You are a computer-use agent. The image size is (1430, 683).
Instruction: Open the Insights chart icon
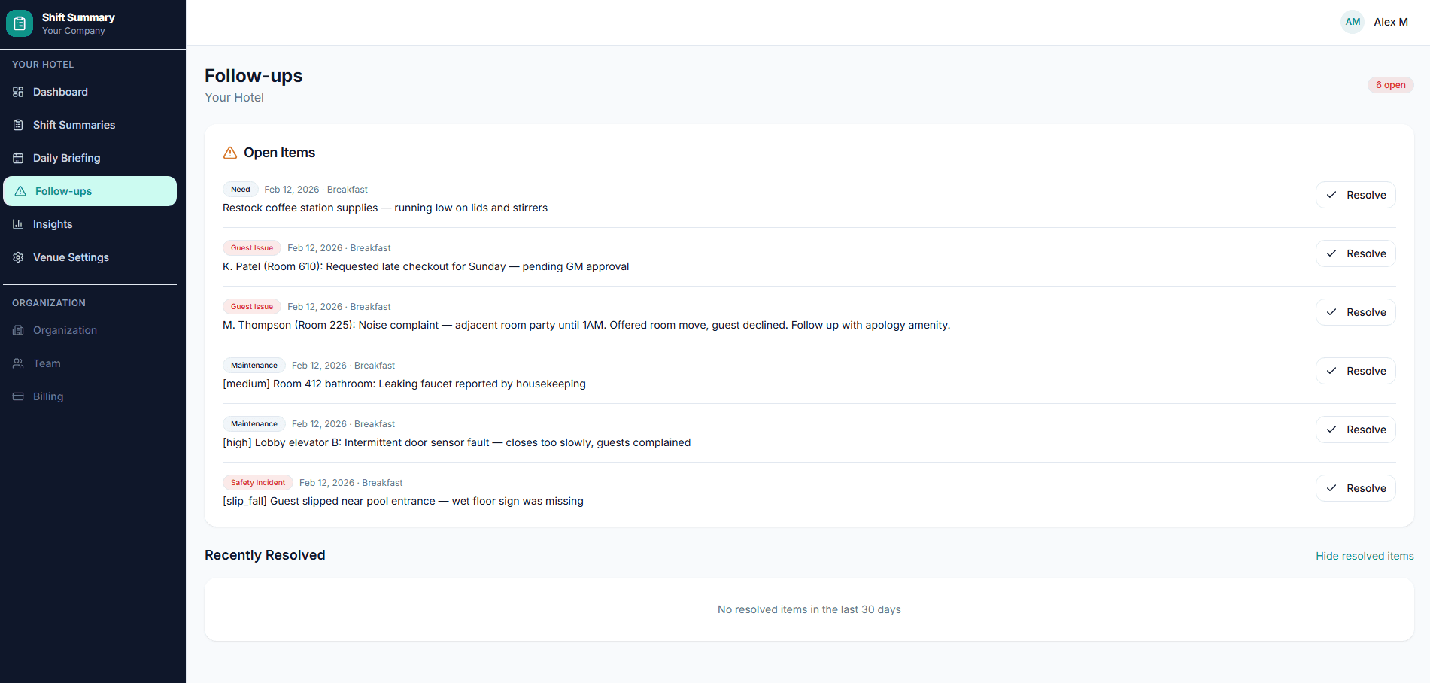(x=17, y=224)
